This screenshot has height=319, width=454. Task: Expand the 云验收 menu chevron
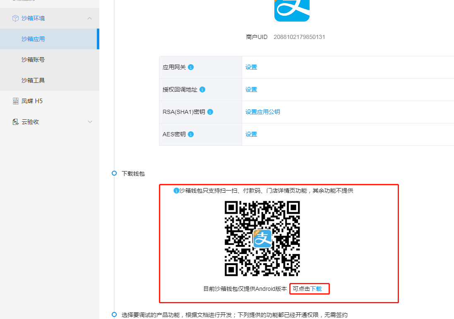click(90, 122)
